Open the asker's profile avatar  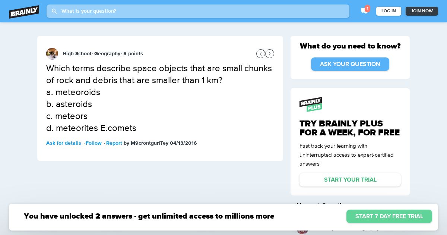pyautogui.click(x=52, y=54)
